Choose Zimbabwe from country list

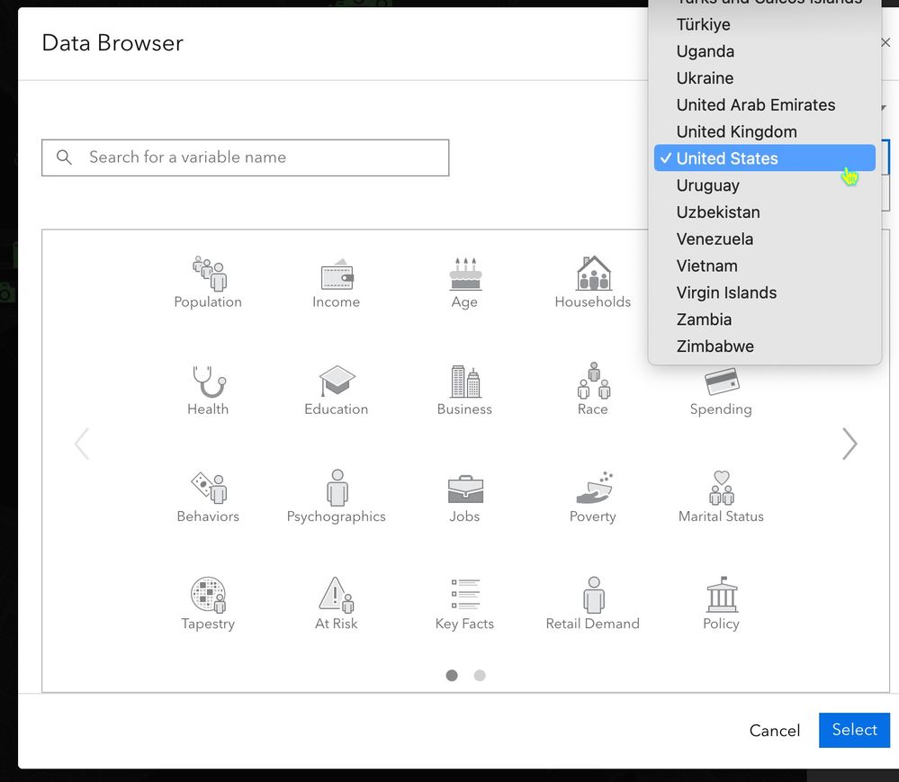coord(764,346)
